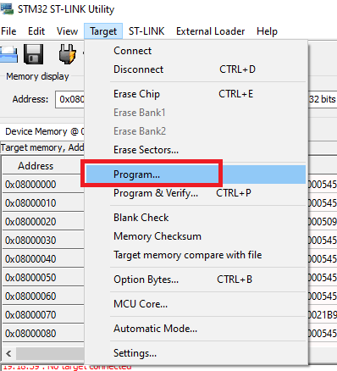The height and width of the screenshot is (371, 337).
Task: Open MCU Core... menu entry
Action: click(x=196, y=304)
